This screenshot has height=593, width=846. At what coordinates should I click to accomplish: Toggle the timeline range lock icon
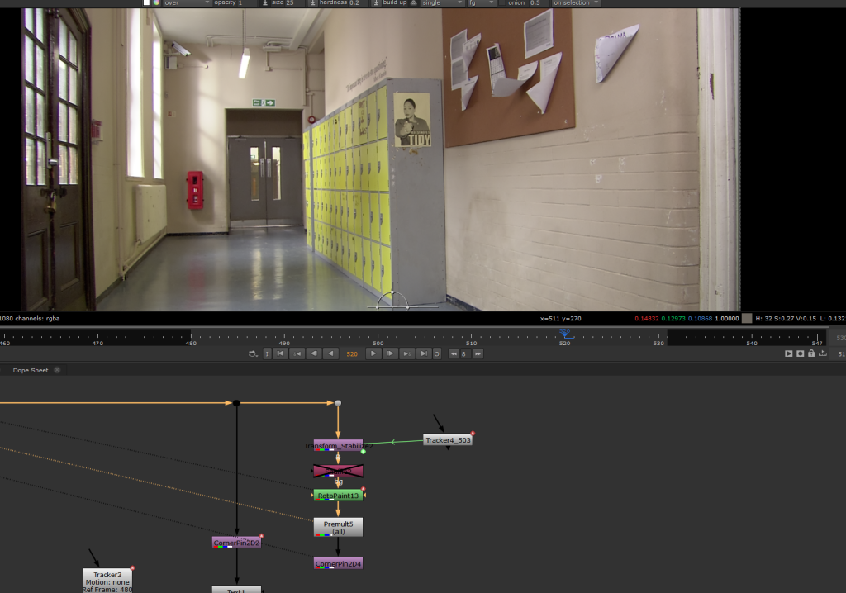pos(811,353)
